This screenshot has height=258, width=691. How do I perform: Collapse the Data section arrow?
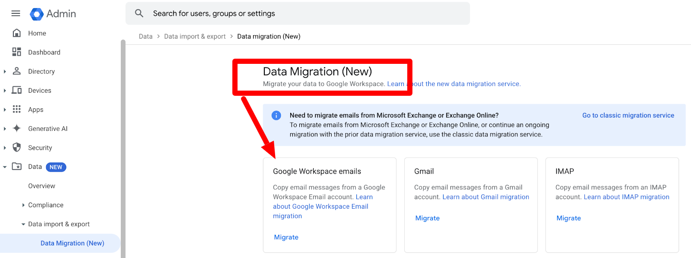coord(5,167)
